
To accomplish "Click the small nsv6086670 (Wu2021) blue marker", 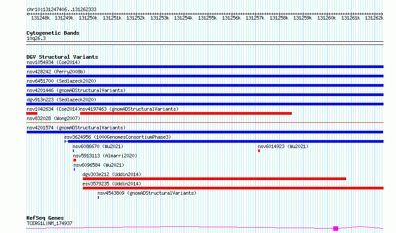I will [x=73, y=151].
